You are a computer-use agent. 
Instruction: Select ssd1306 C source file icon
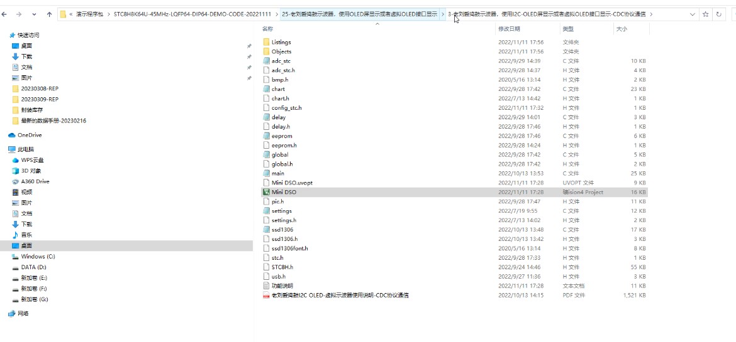pos(267,230)
